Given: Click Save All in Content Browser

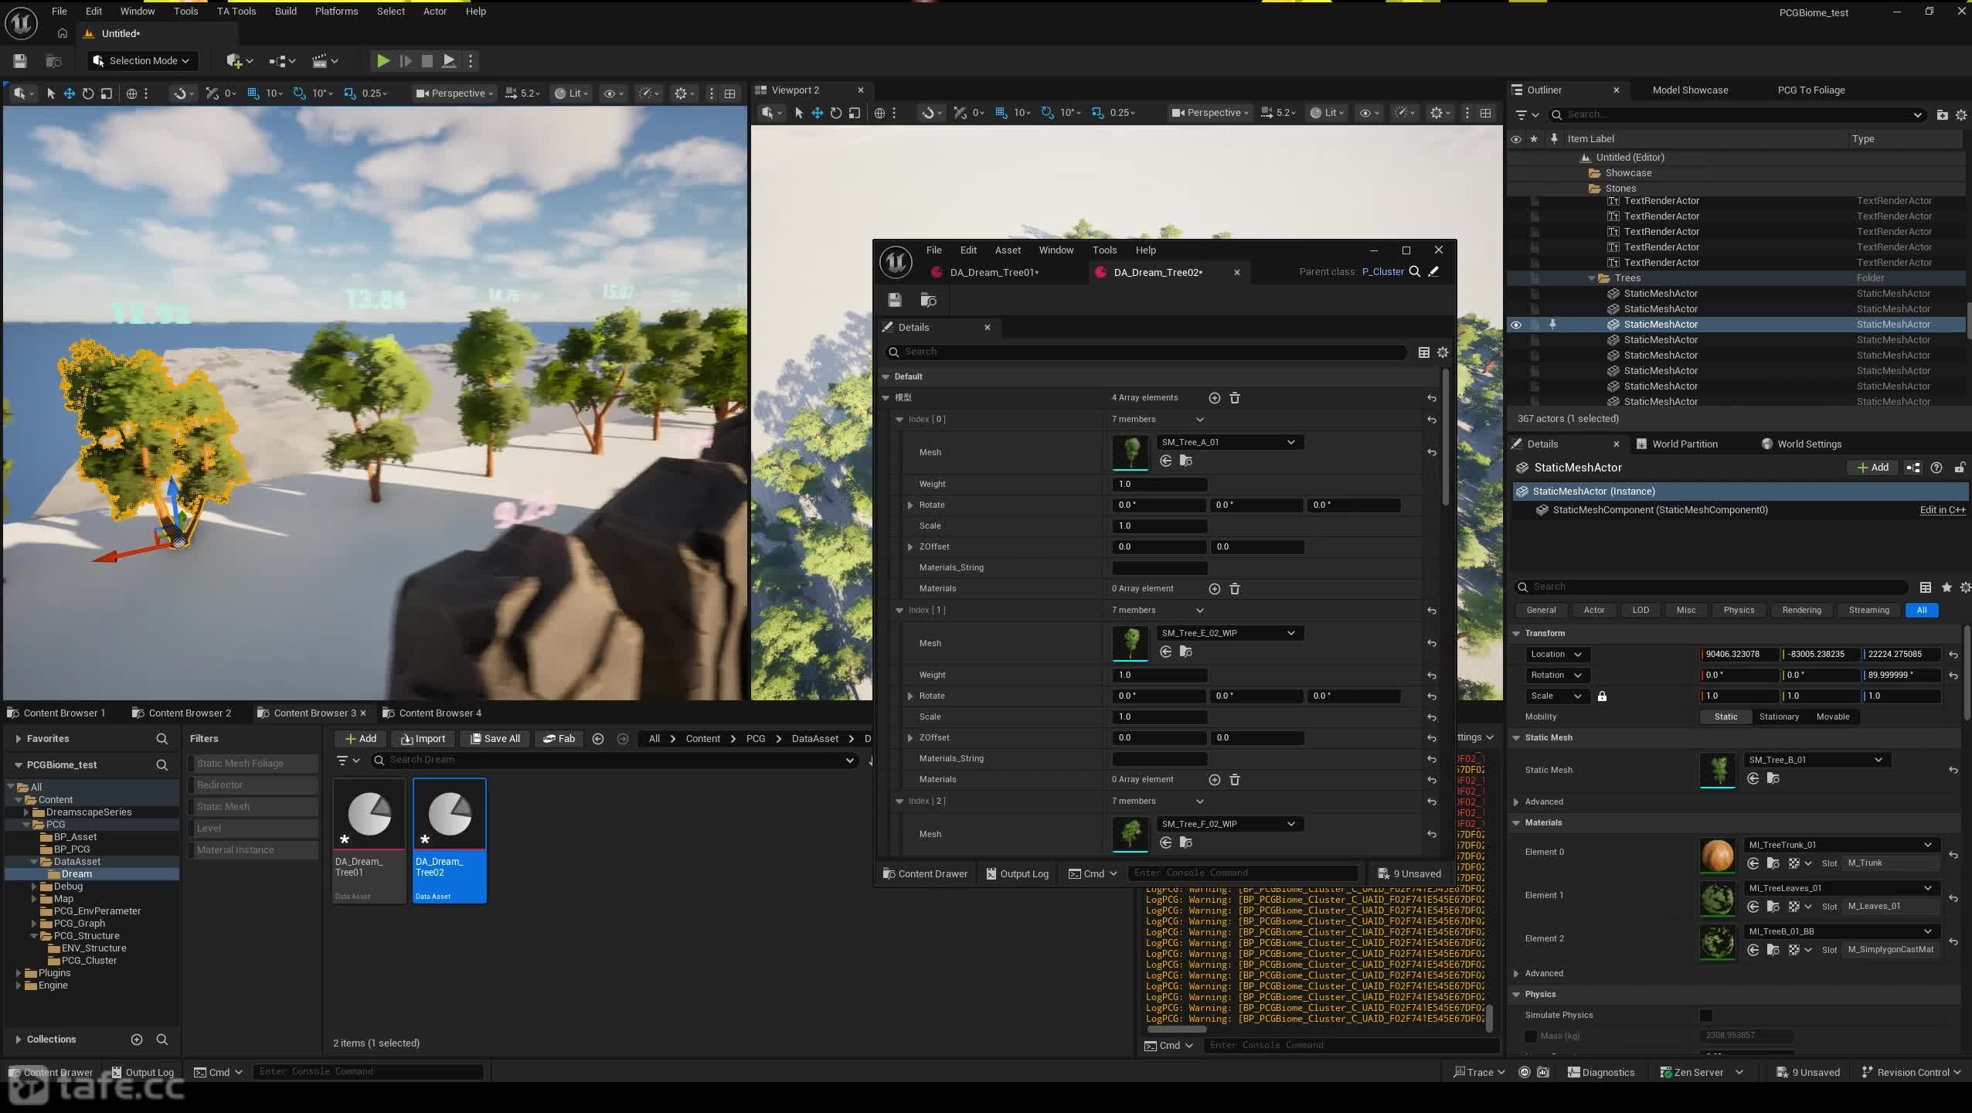Looking at the screenshot, I should click(x=495, y=739).
